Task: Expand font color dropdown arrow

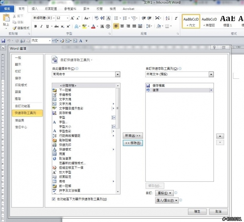Action: 98,26
